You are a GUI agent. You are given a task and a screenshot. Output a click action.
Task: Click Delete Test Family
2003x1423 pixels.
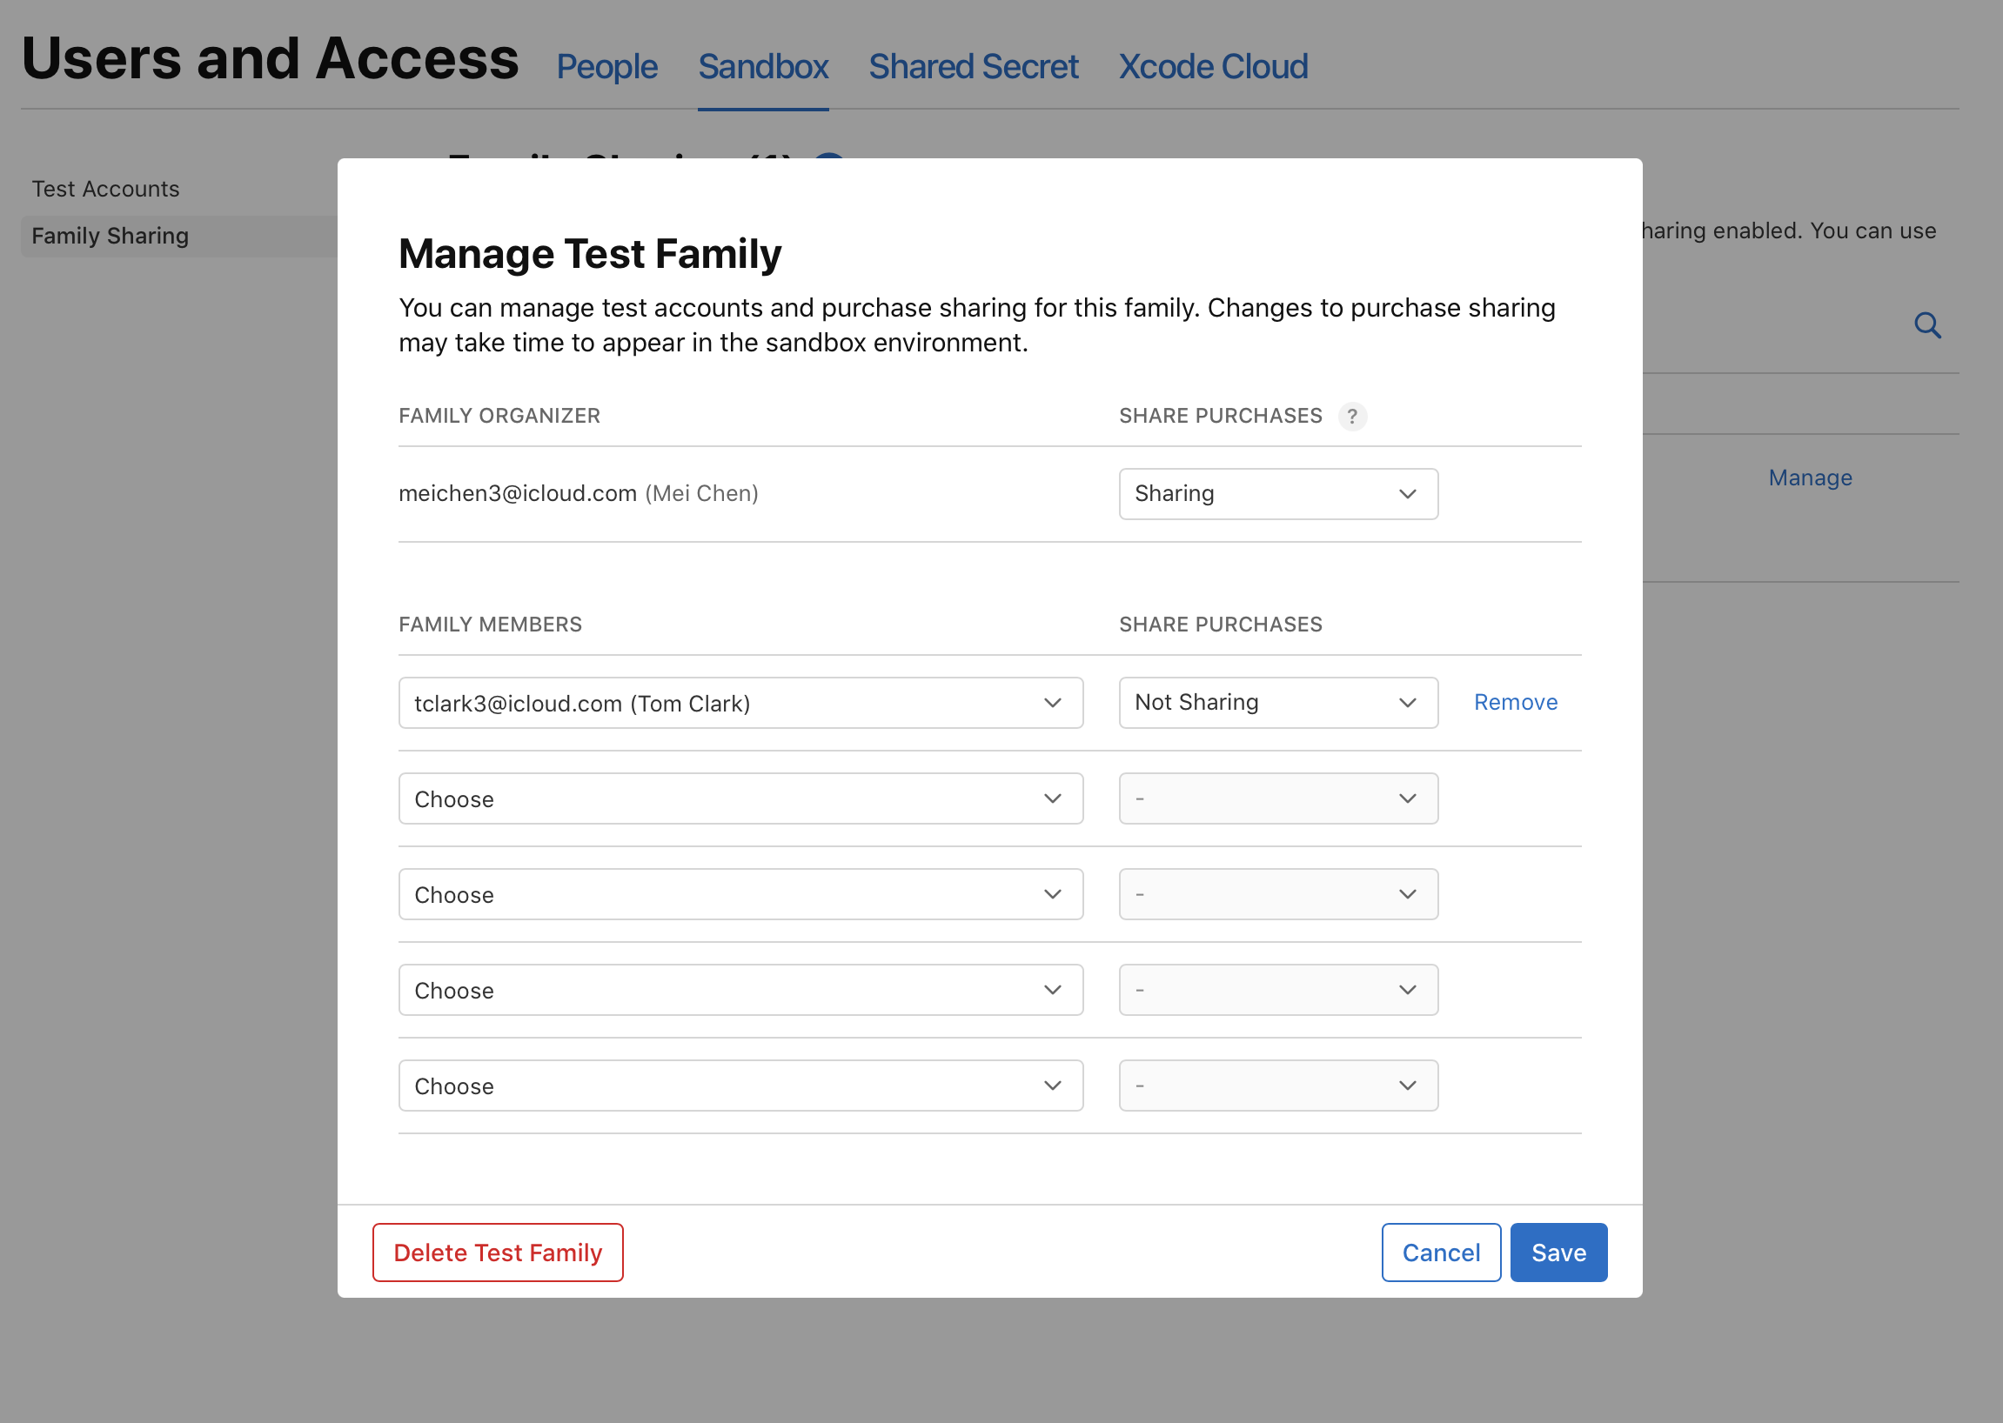497,1253
